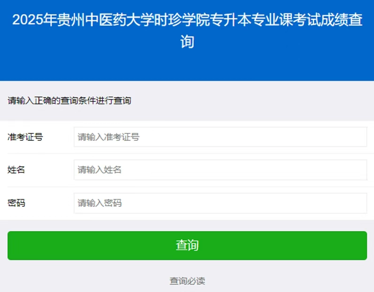
Task: Click the 准考证号 input field
Action: tap(220, 137)
